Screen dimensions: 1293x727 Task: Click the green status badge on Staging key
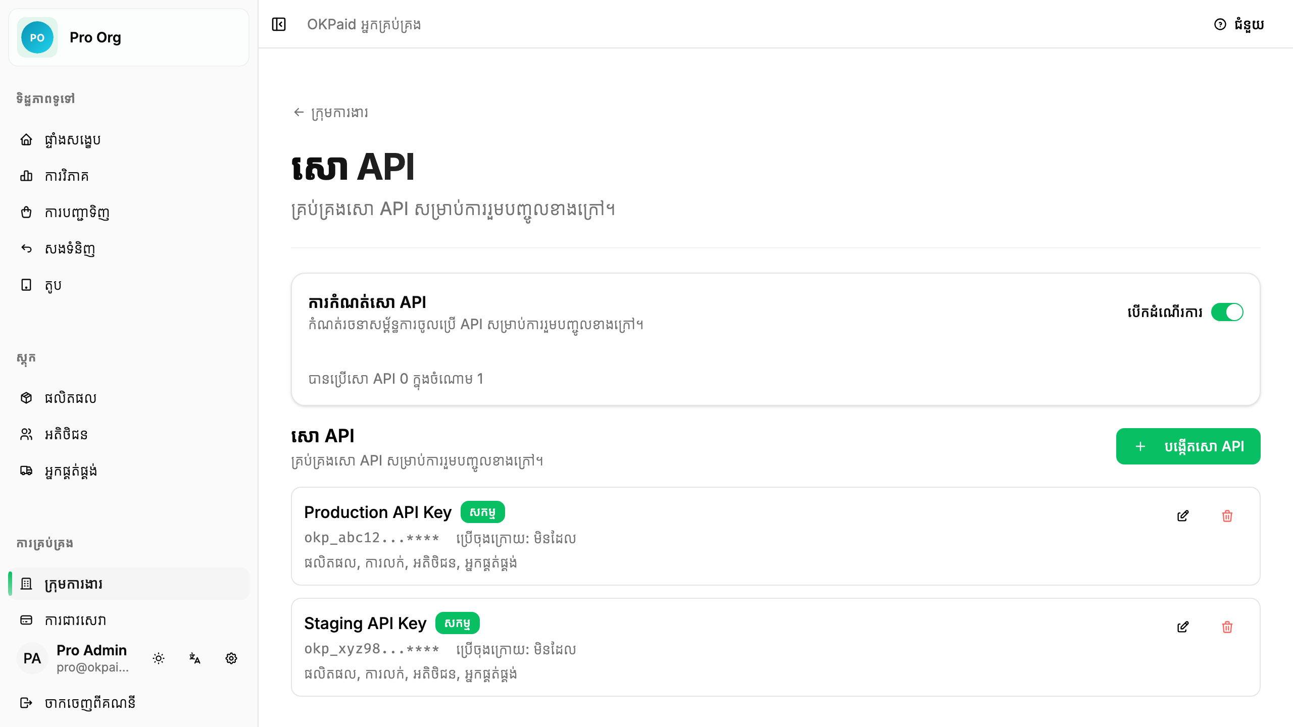tap(457, 623)
